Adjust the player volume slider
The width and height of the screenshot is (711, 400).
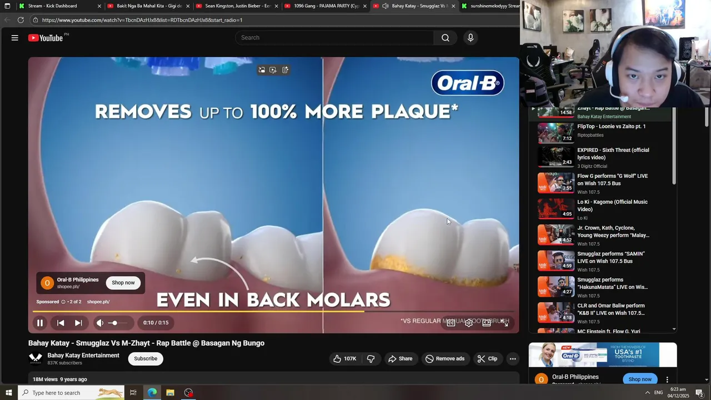pos(117,323)
